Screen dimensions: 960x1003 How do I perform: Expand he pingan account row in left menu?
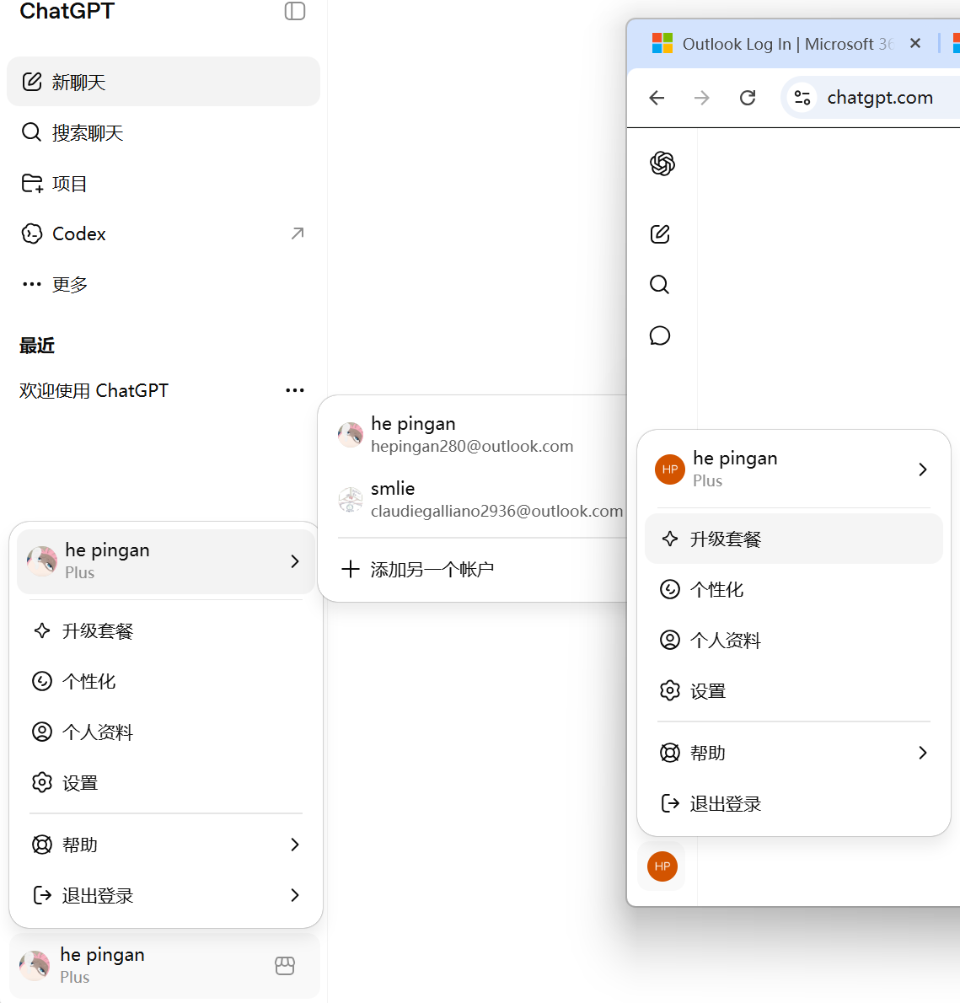click(x=166, y=561)
